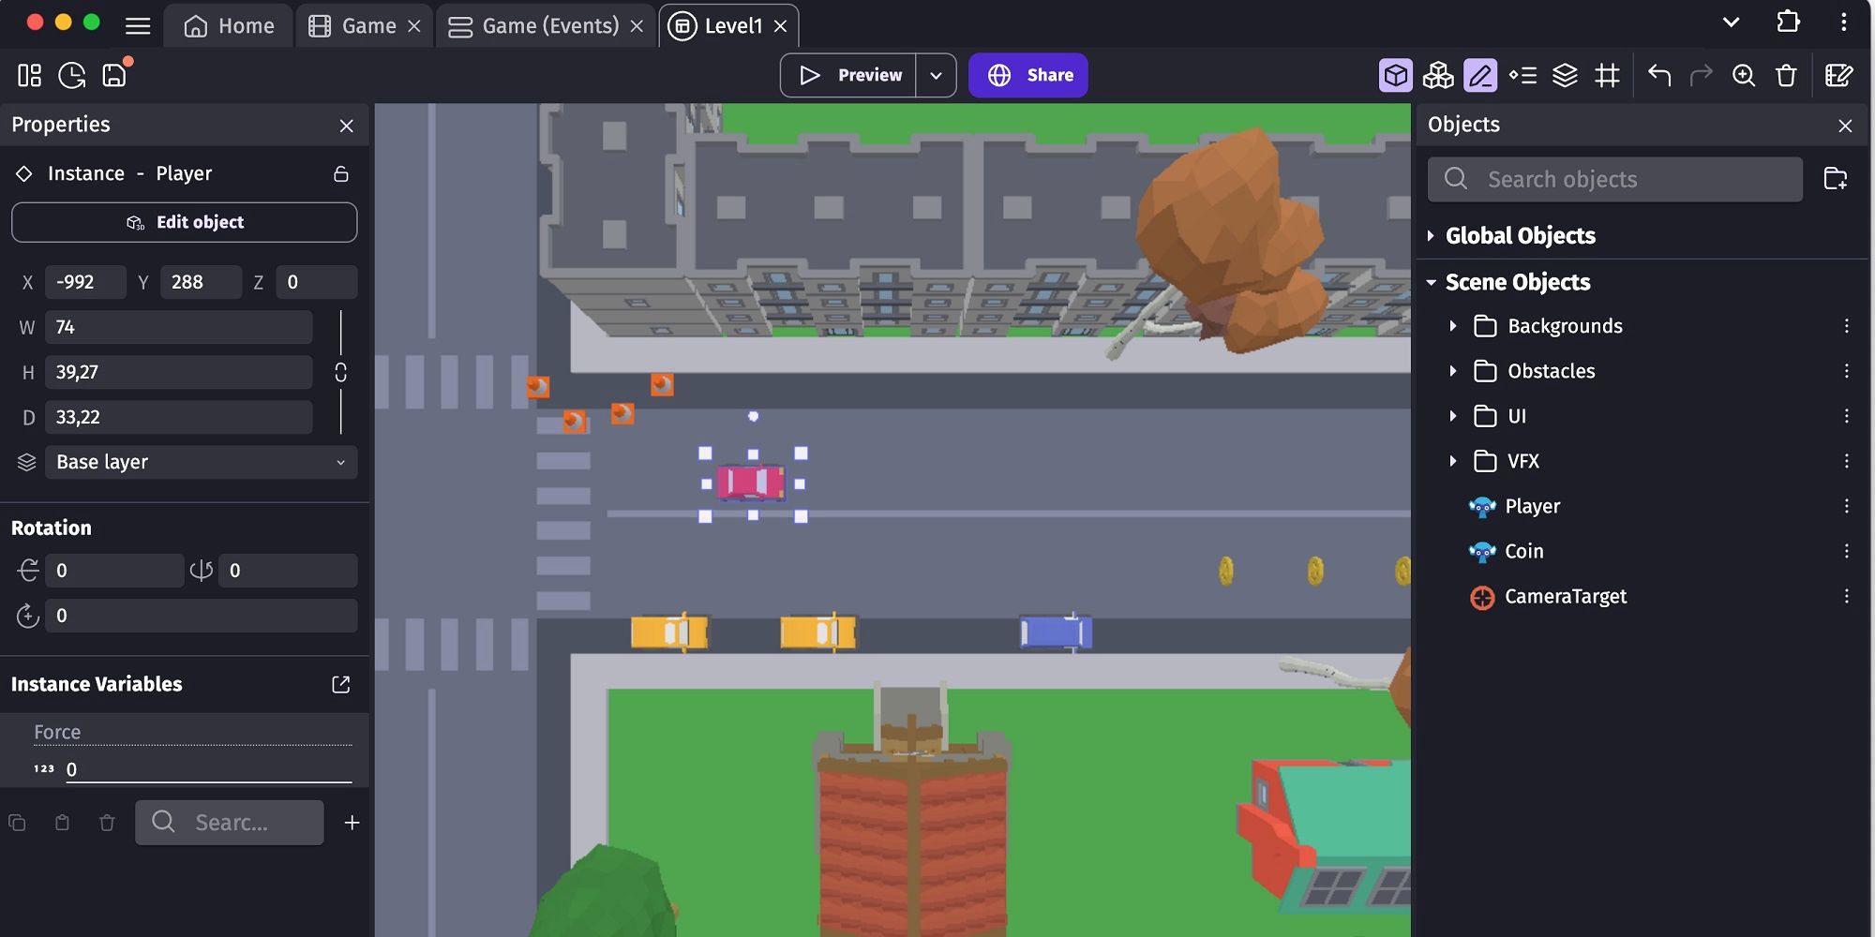Toggle keep-ratio link for dimensions

click(341, 372)
